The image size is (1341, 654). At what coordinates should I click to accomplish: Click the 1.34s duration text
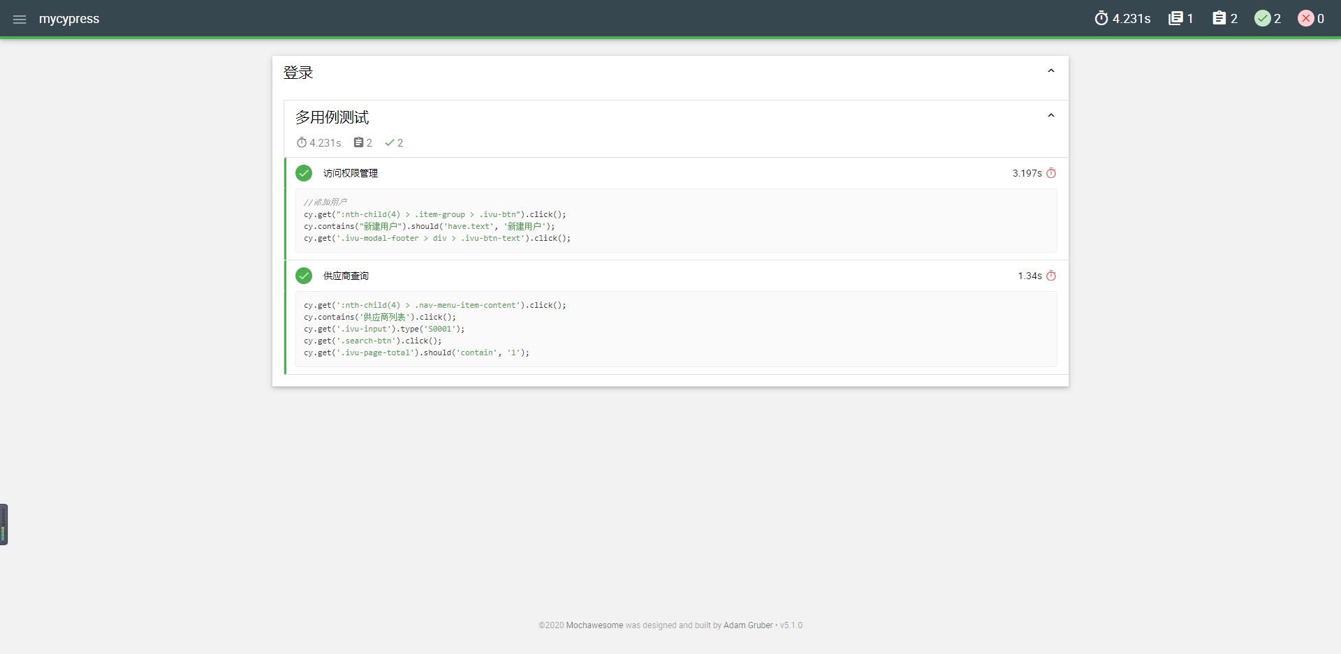point(1030,276)
